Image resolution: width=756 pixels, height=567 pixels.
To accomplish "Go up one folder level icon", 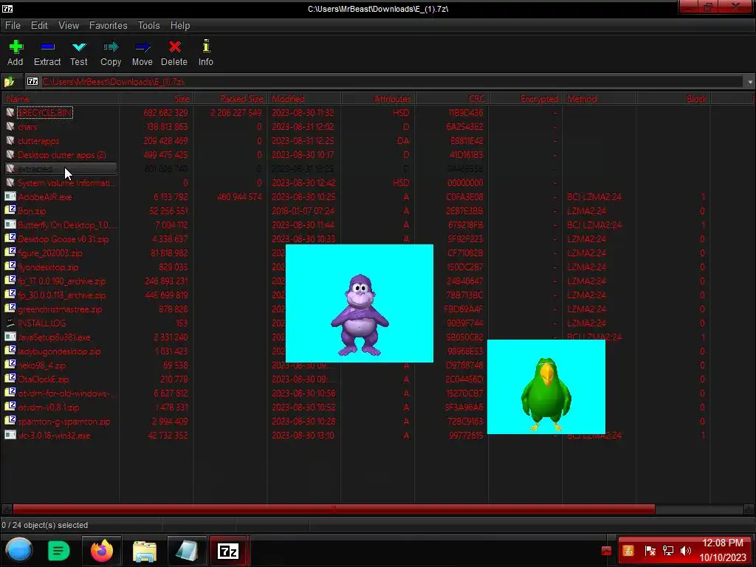I will (x=9, y=81).
